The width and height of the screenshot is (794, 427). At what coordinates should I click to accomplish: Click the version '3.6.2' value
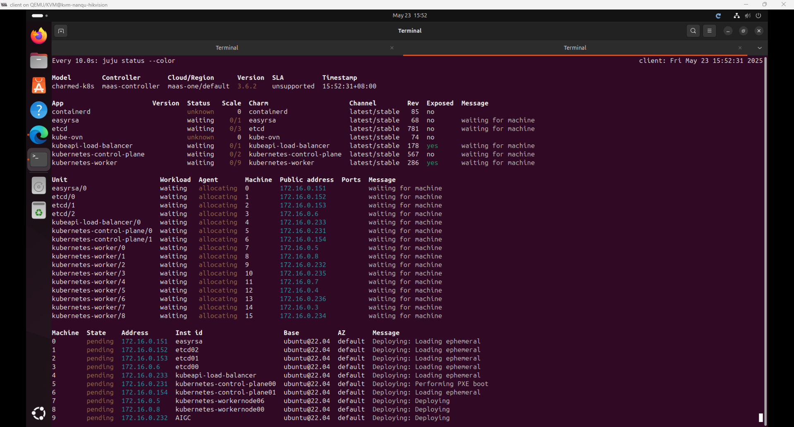tap(247, 86)
